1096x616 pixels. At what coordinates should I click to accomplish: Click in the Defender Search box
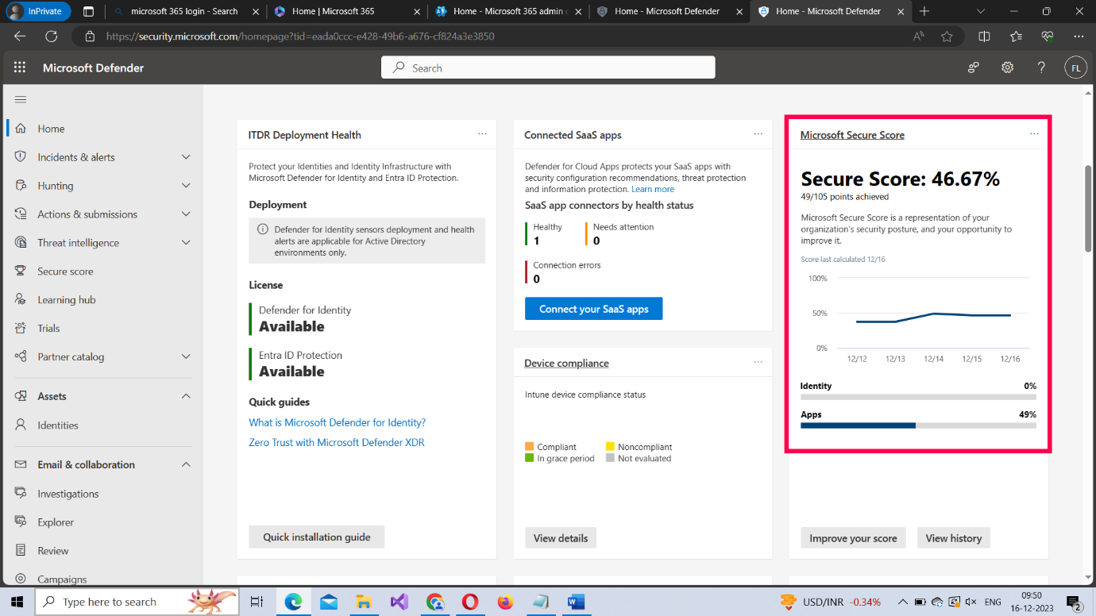point(548,67)
